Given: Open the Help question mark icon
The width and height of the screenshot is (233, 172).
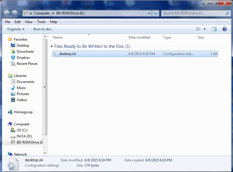Looking at the screenshot, I should [224, 29].
